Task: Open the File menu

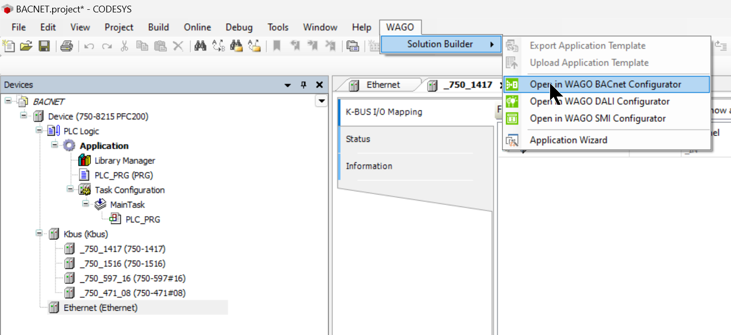Action: (x=19, y=27)
